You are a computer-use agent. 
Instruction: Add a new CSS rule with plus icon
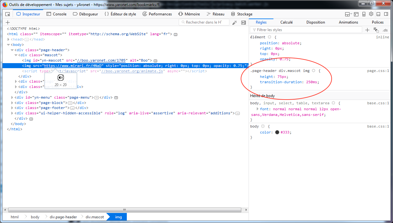tap(367, 30)
